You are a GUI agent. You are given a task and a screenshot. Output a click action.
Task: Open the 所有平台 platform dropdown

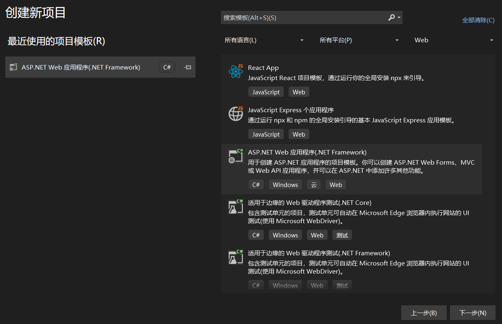tap(359, 40)
